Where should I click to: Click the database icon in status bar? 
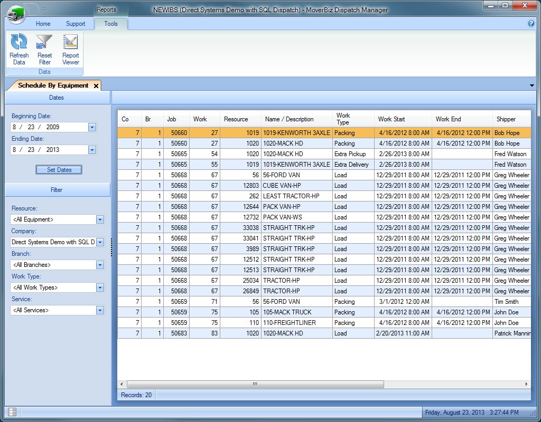click(13, 412)
